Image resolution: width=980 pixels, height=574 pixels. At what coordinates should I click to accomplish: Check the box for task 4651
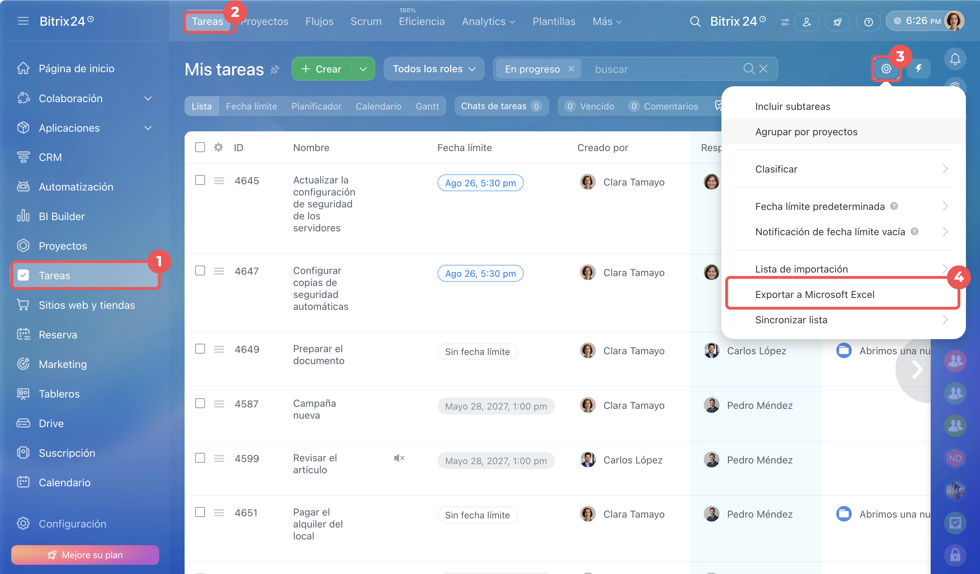tap(200, 512)
